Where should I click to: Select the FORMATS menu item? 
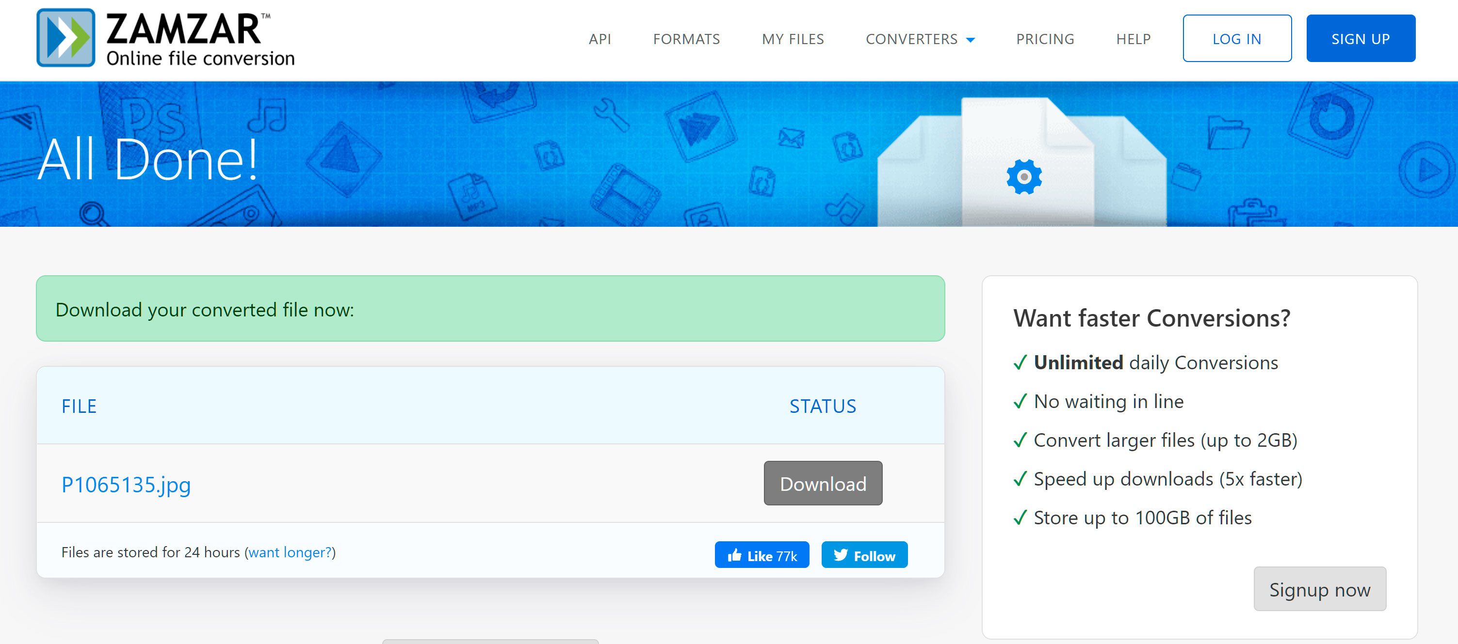pos(686,39)
